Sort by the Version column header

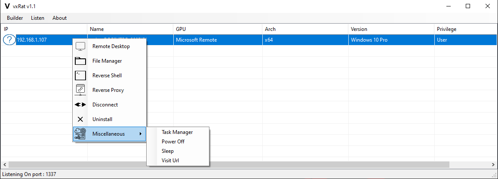(x=391, y=29)
